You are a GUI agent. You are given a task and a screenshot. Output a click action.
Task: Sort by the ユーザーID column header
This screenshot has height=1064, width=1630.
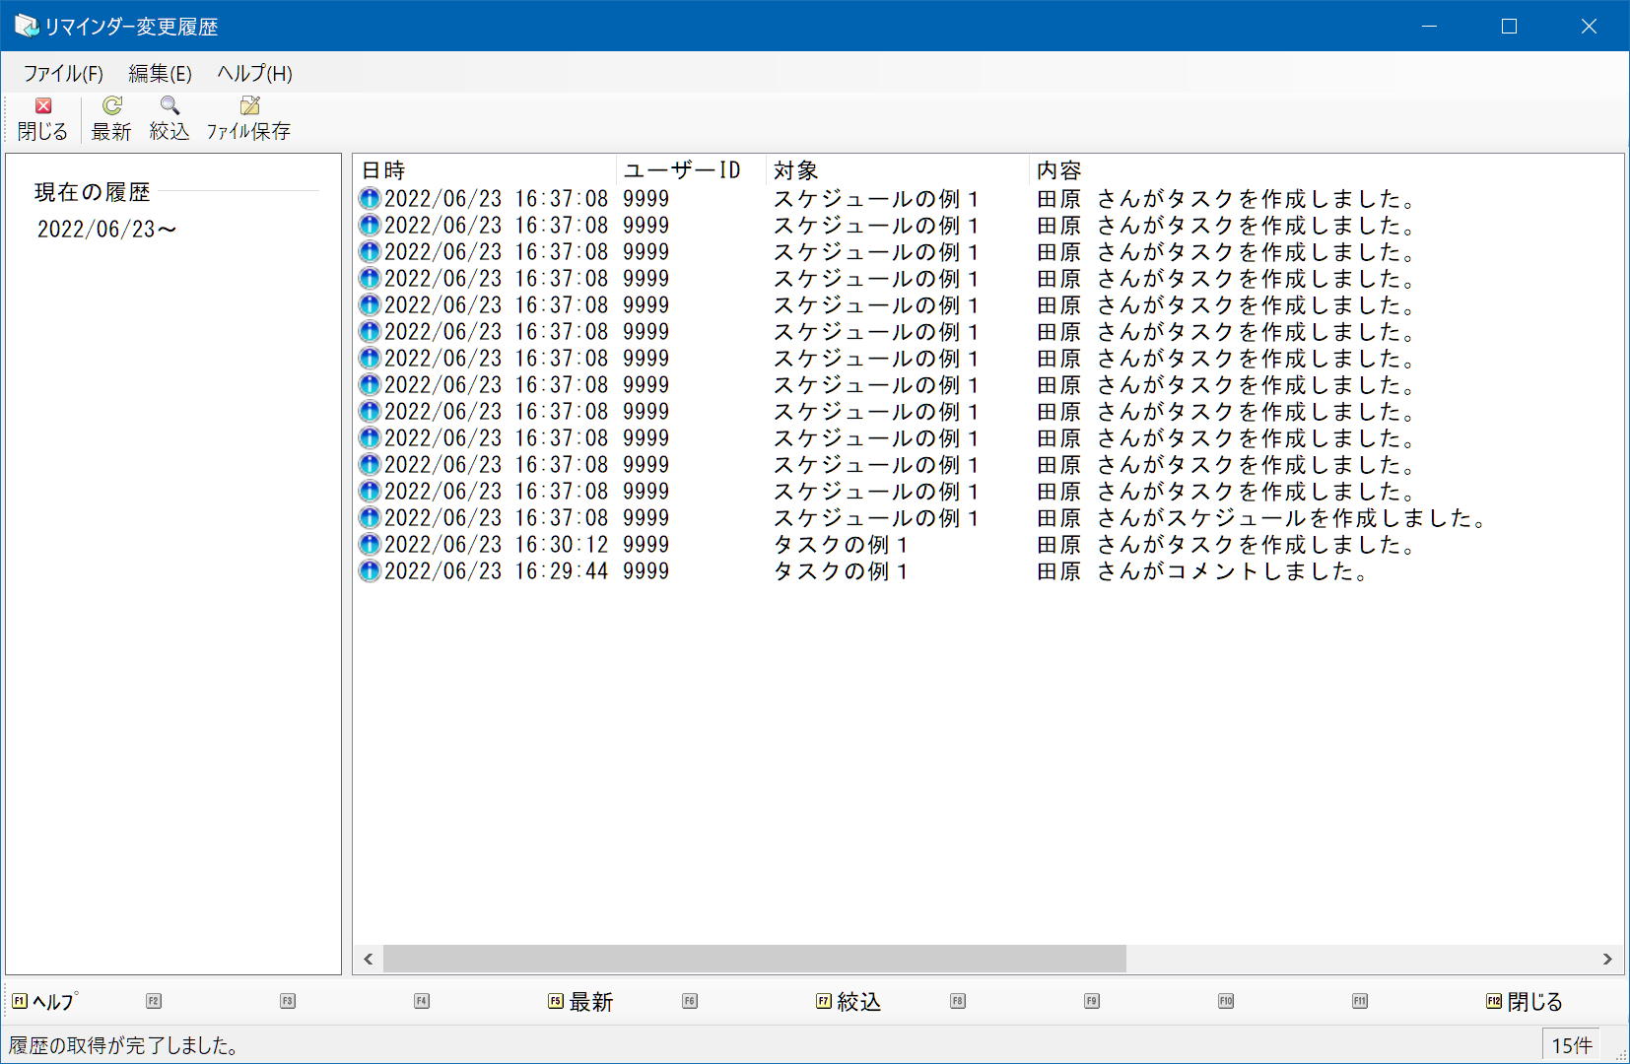[692, 170]
